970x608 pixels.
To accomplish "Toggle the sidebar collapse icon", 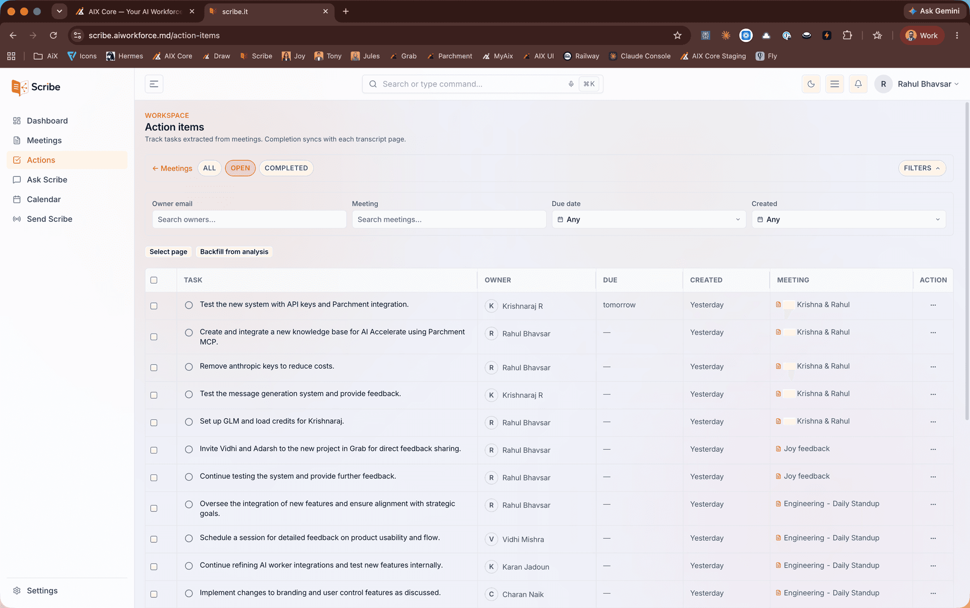I will (154, 84).
